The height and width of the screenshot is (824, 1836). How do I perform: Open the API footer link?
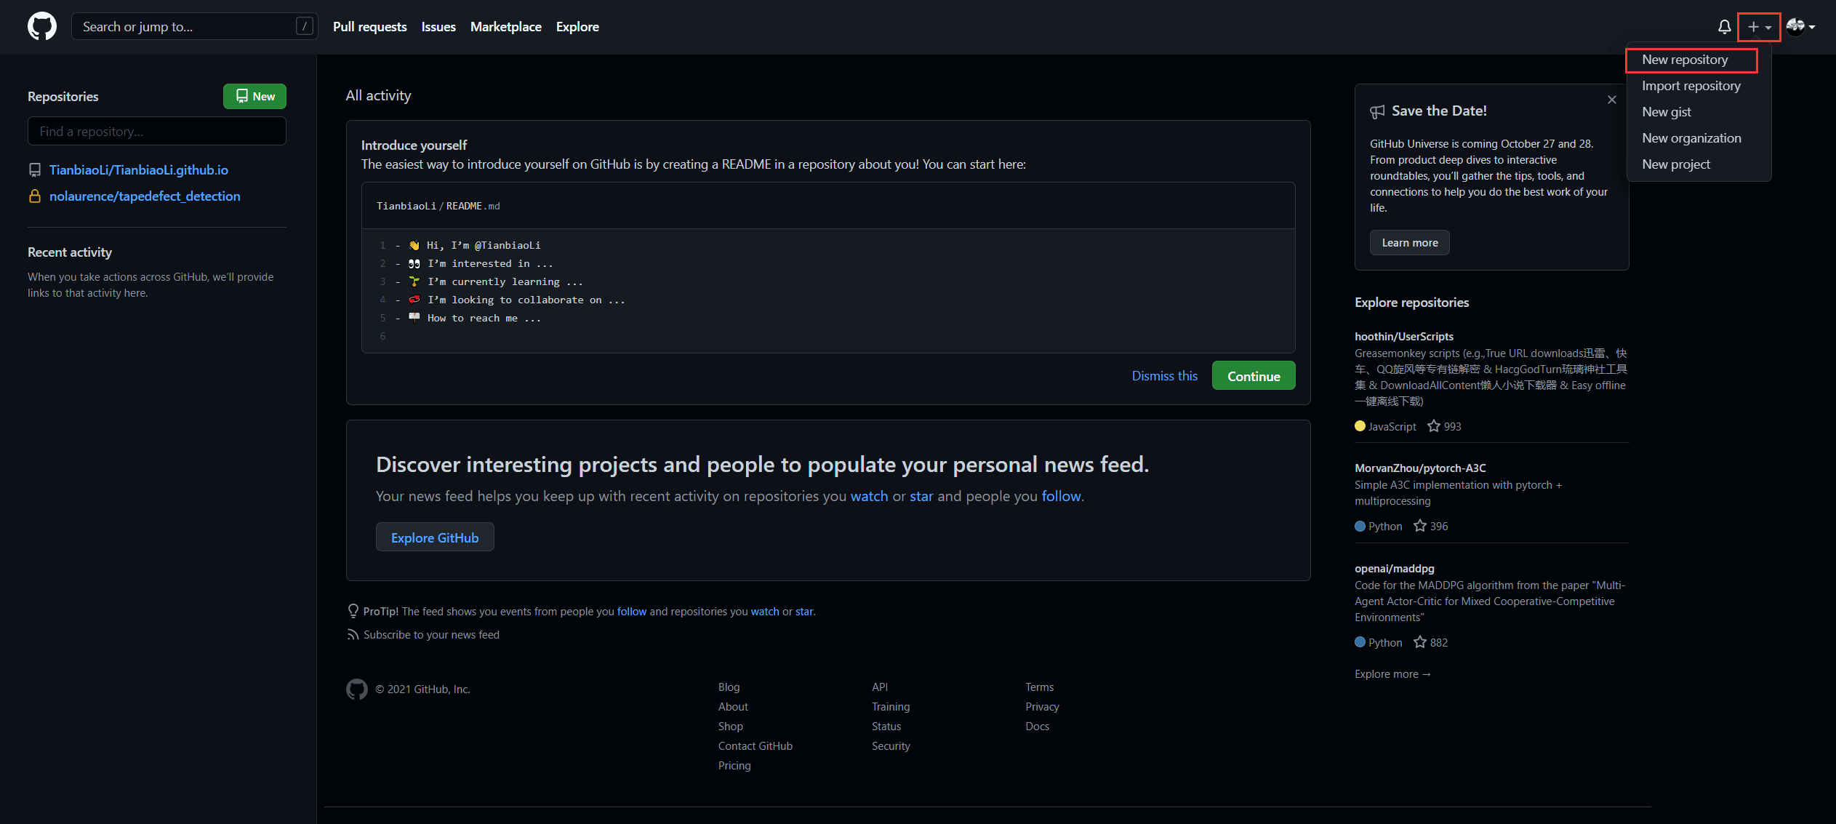coord(880,687)
